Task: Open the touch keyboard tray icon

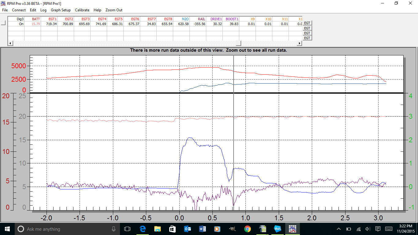Action: [389, 229]
